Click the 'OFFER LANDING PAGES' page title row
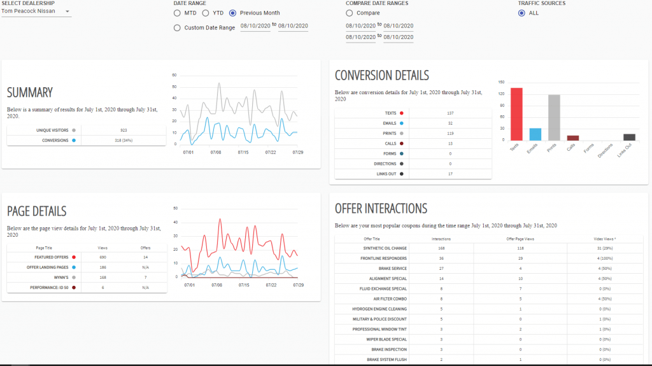Image resolution: width=652 pixels, height=366 pixels. [87, 267]
